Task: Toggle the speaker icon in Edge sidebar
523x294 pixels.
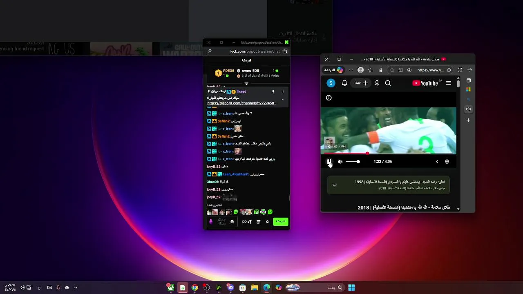Action: 468,109
